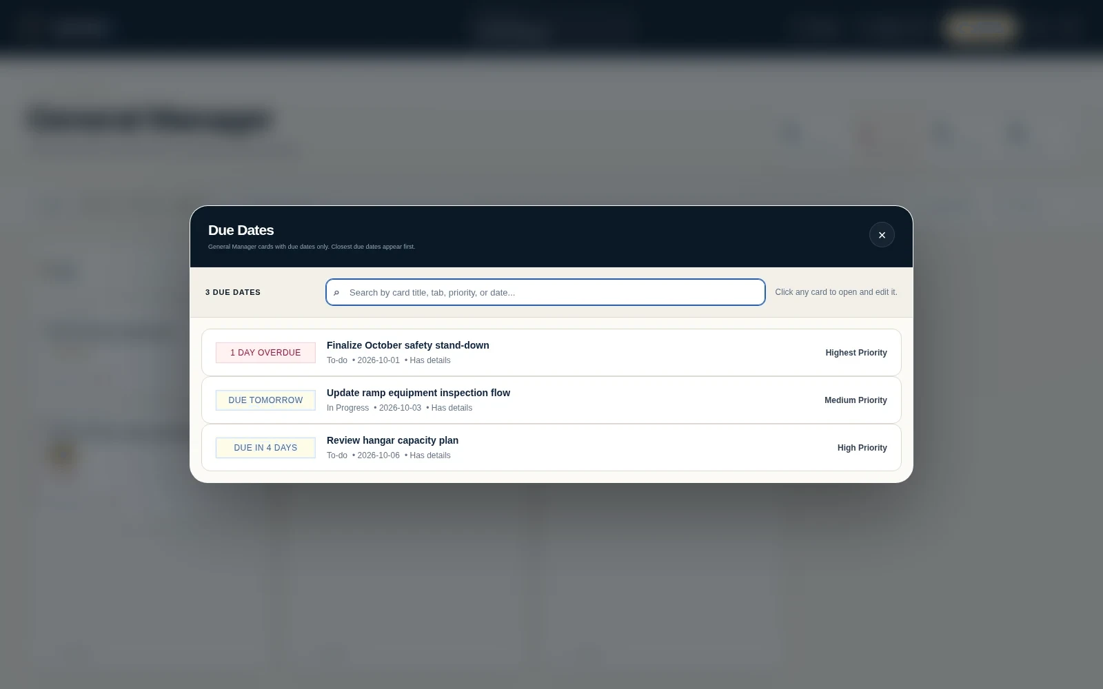Click the Highest Priority label
Viewport: 1103px width, 689px height.
click(x=856, y=353)
